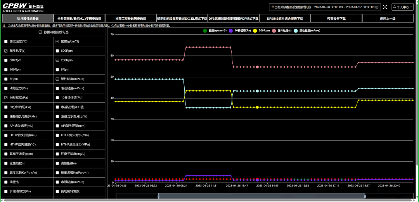419x202 pixels.
Task: Enable 动切应力(Pa) checkbox
Action: [6, 88]
